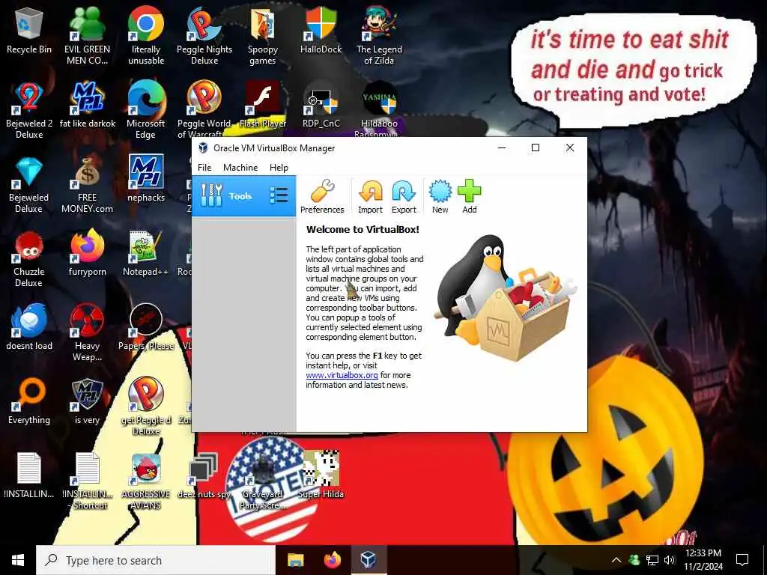Select Peggle Nights Deluxe desktop icon
767x575 pixels.
(204, 36)
